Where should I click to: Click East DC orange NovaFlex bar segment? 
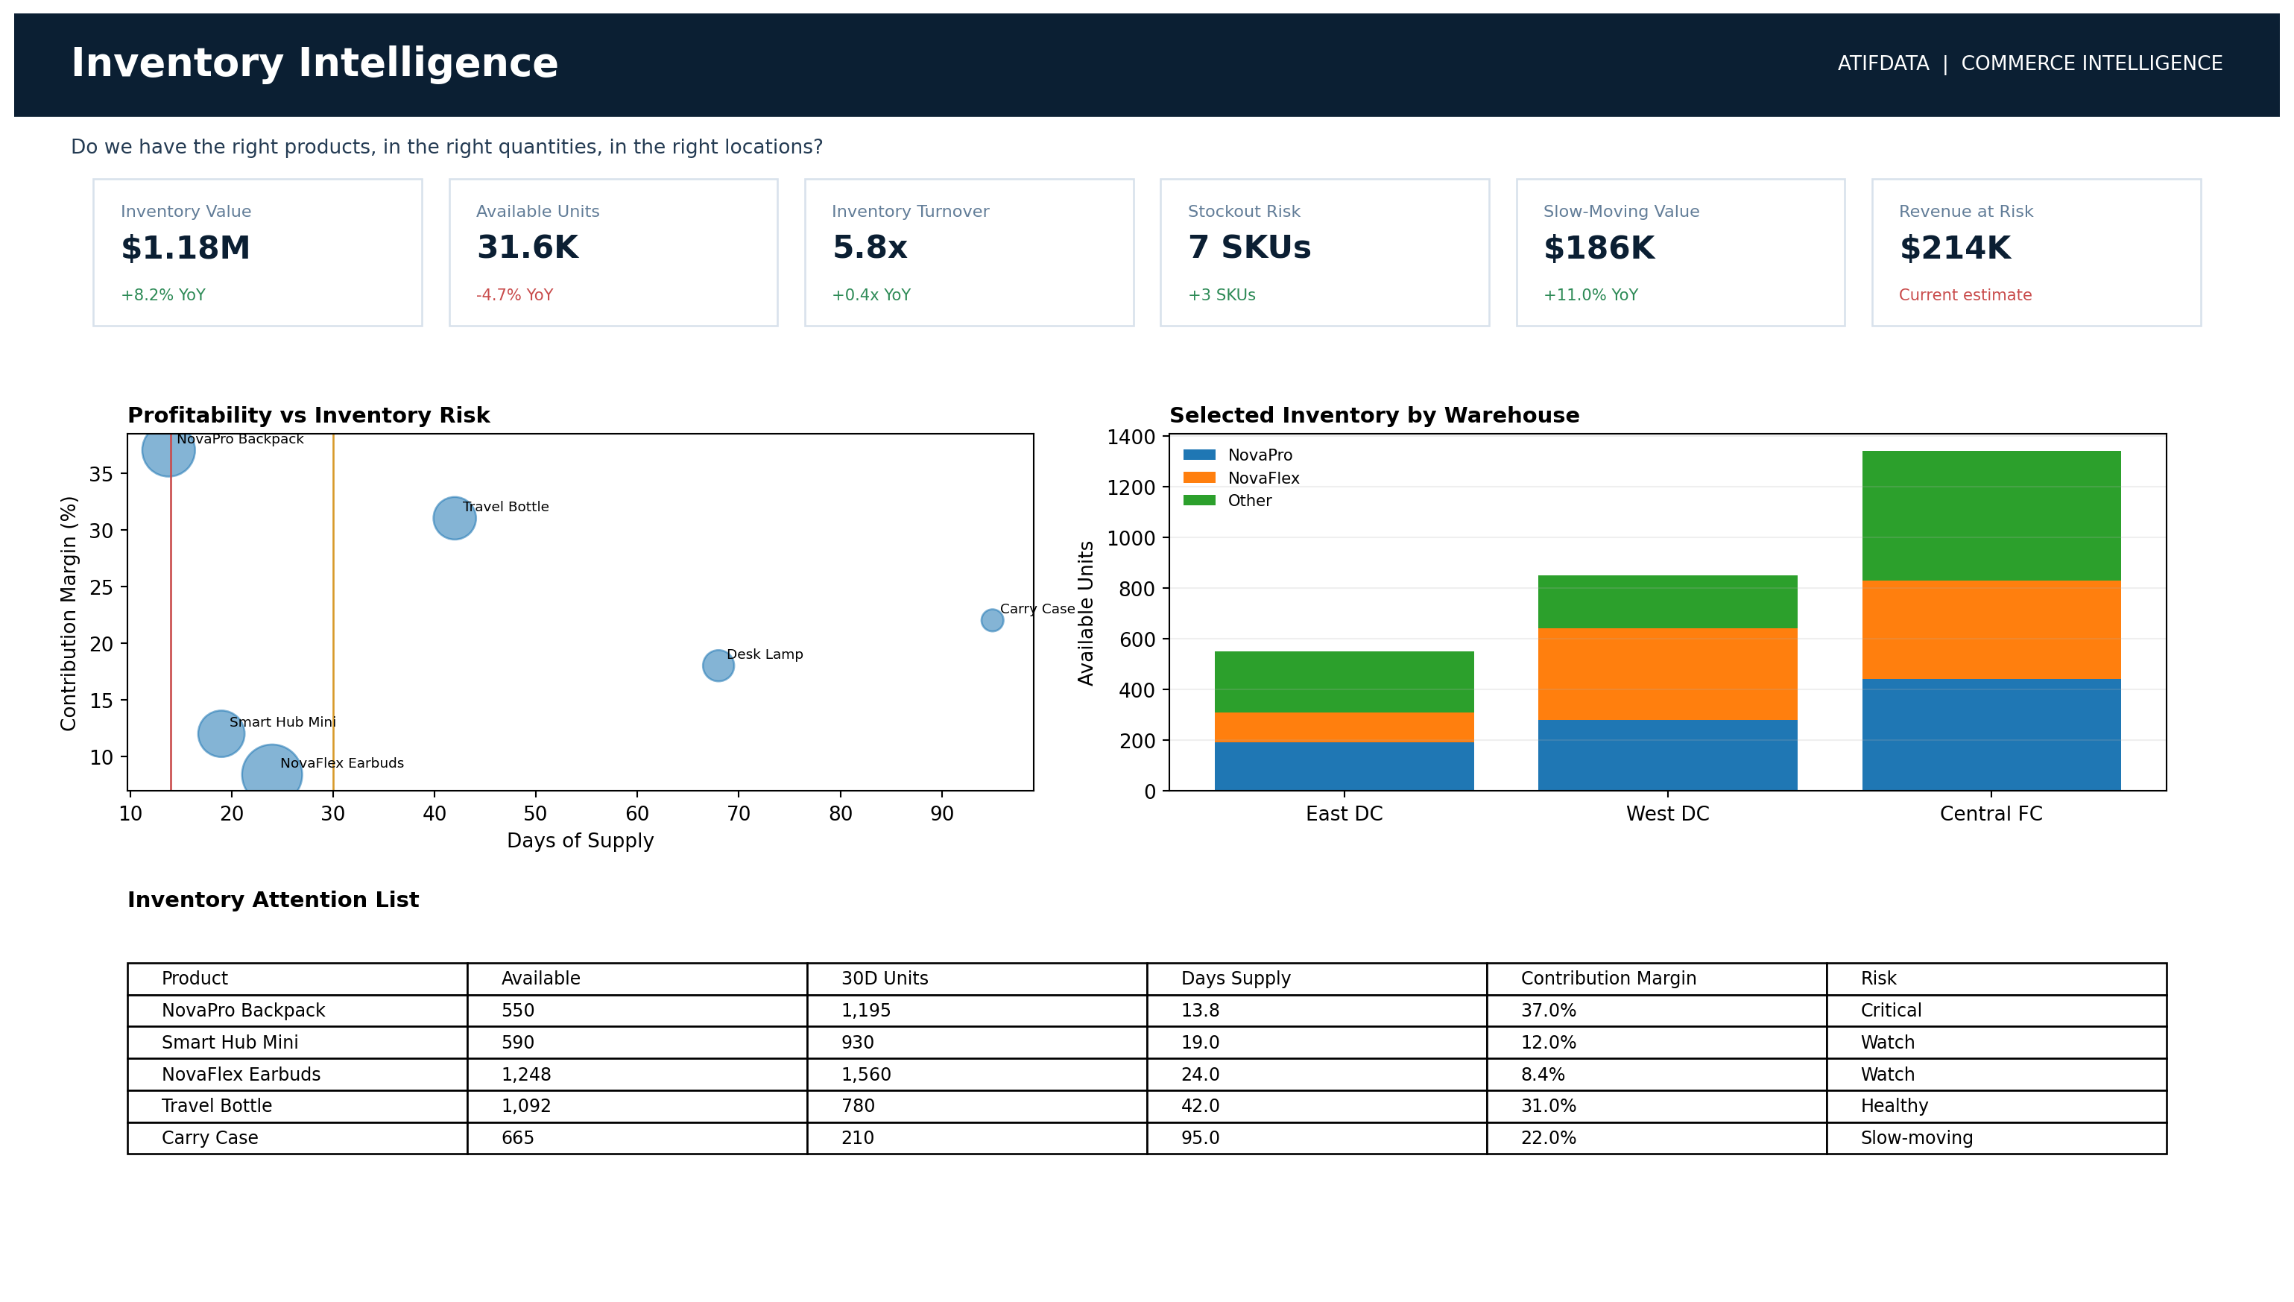(1344, 727)
